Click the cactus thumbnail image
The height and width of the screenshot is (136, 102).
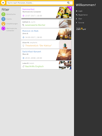tap(65, 44)
